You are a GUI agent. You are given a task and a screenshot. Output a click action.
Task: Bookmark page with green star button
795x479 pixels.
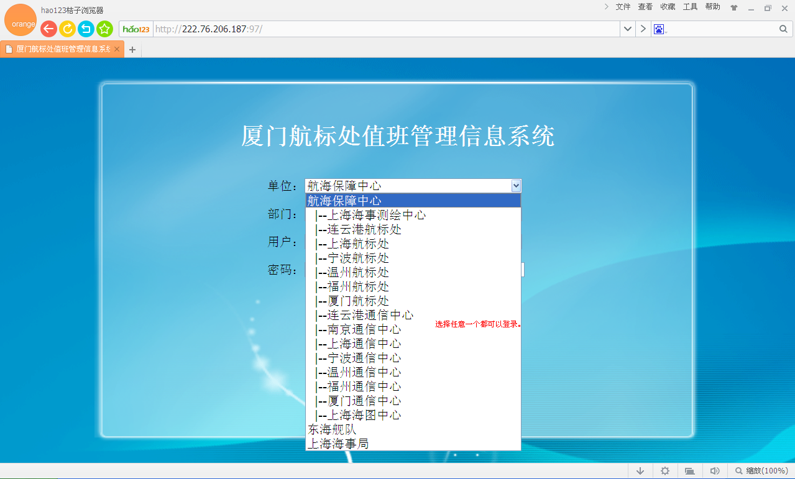tap(104, 29)
